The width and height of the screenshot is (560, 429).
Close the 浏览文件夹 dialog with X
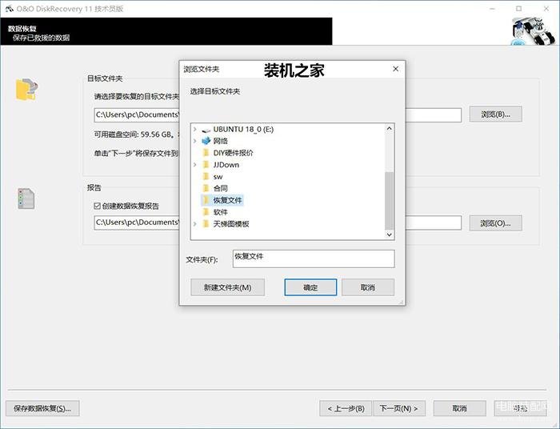coord(394,70)
